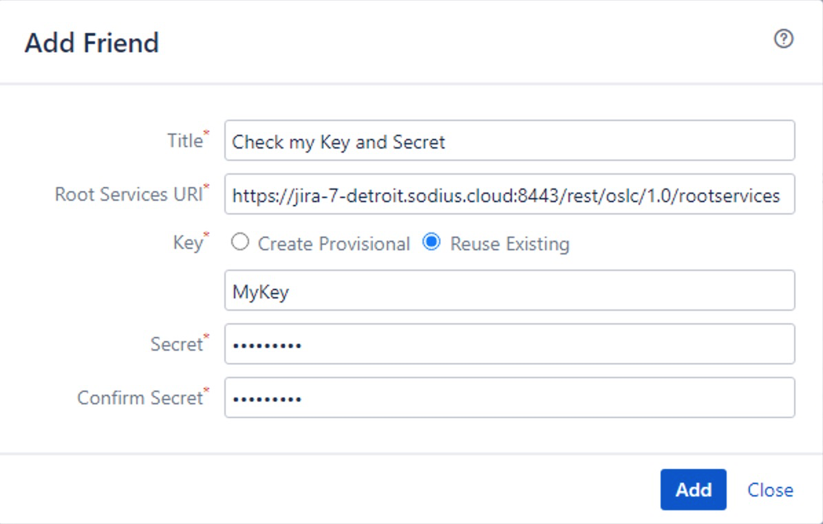Viewport: 823px width, 524px height.
Task: Focus the Secret password field
Action: [x=510, y=344]
